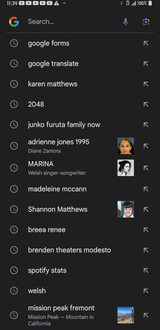
Task: Tap the Shannon Matthews thumbnail photo
Action: point(126,209)
